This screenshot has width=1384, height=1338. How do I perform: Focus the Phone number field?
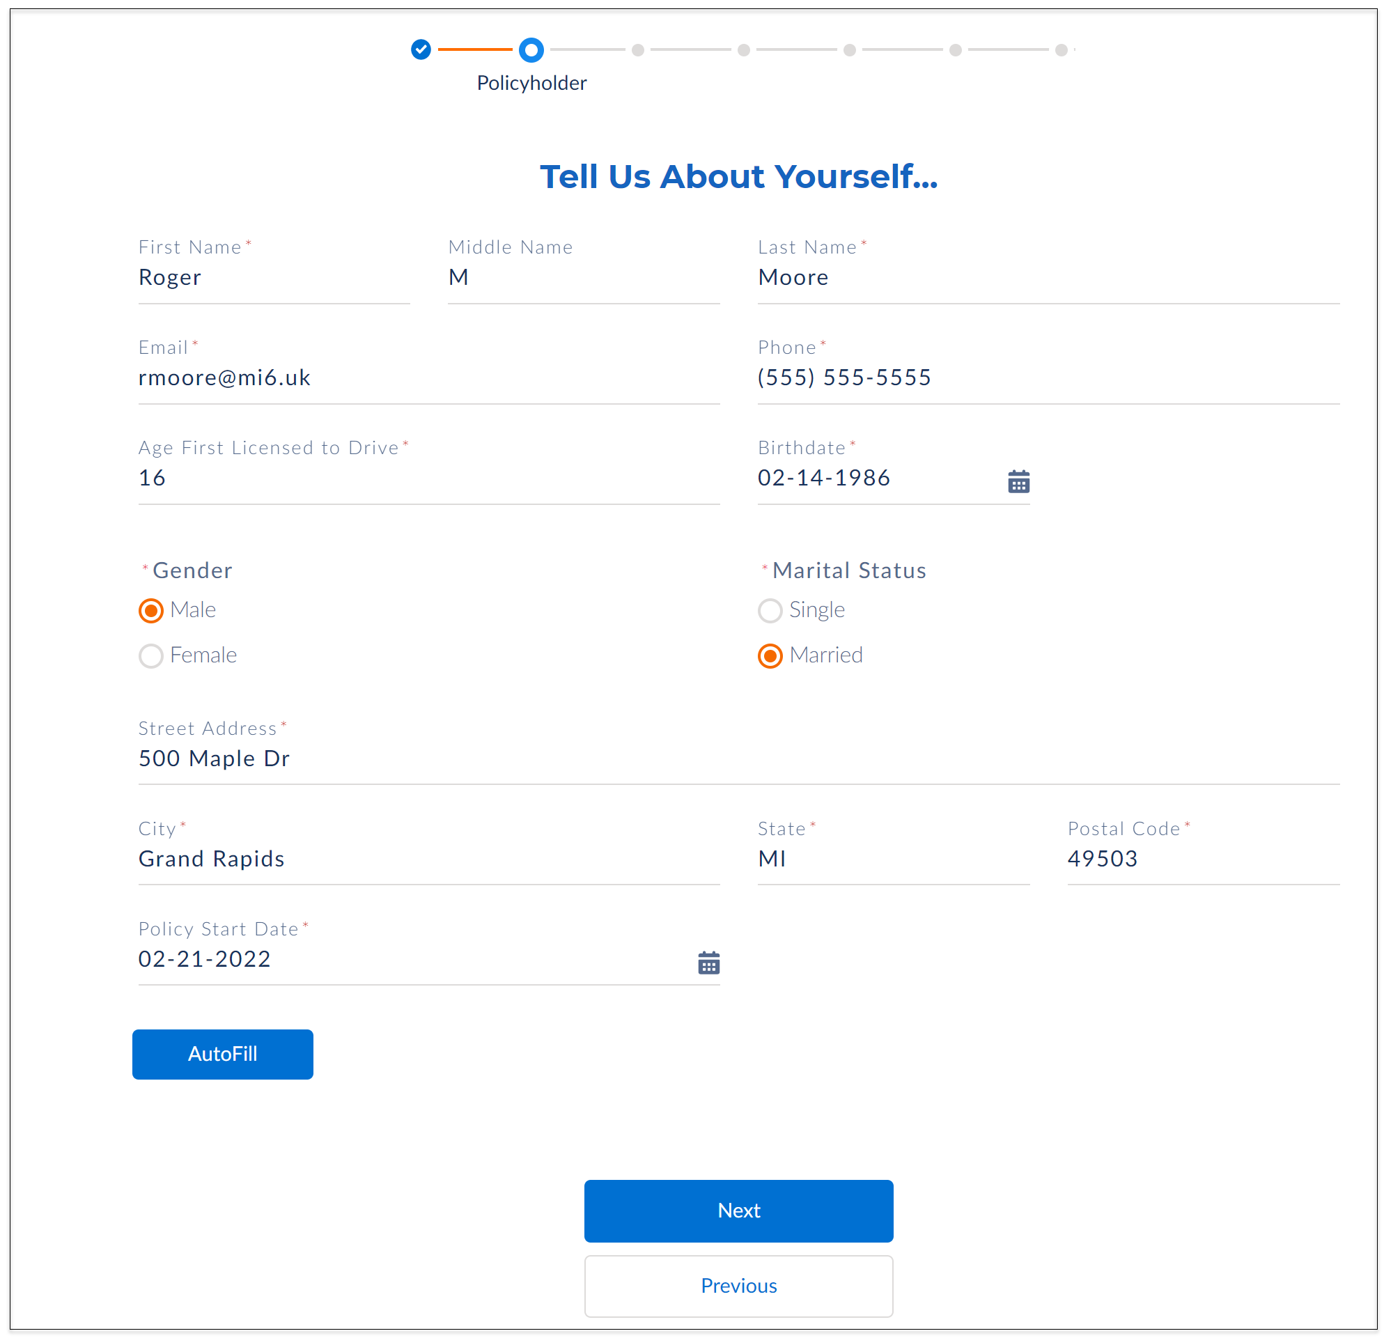point(1048,378)
